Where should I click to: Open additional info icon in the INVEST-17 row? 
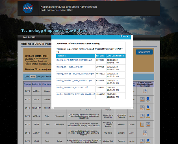click(x=148, y=108)
